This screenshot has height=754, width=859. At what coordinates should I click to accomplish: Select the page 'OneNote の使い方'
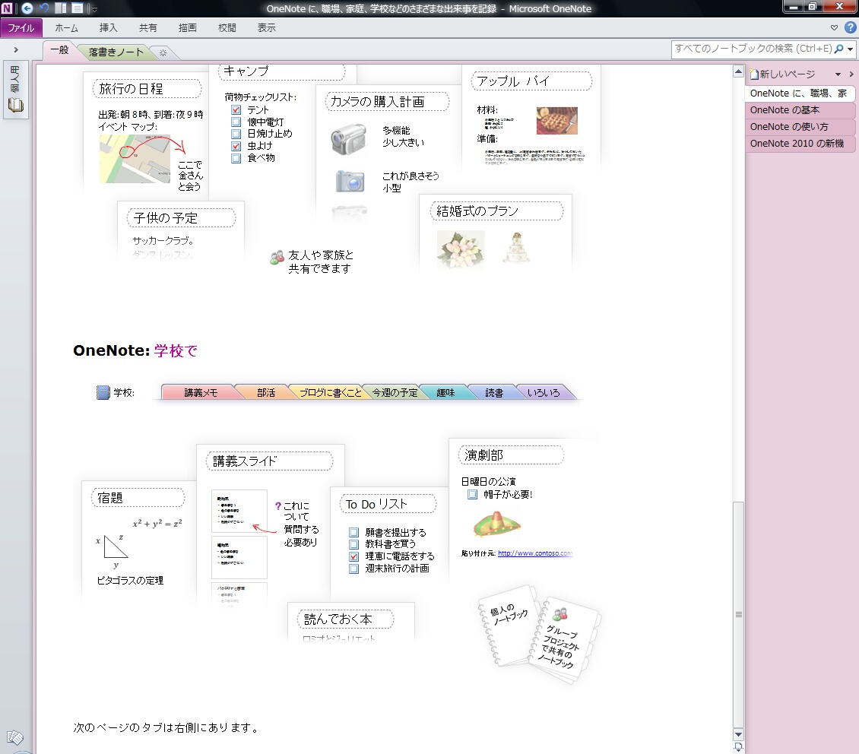click(x=799, y=126)
